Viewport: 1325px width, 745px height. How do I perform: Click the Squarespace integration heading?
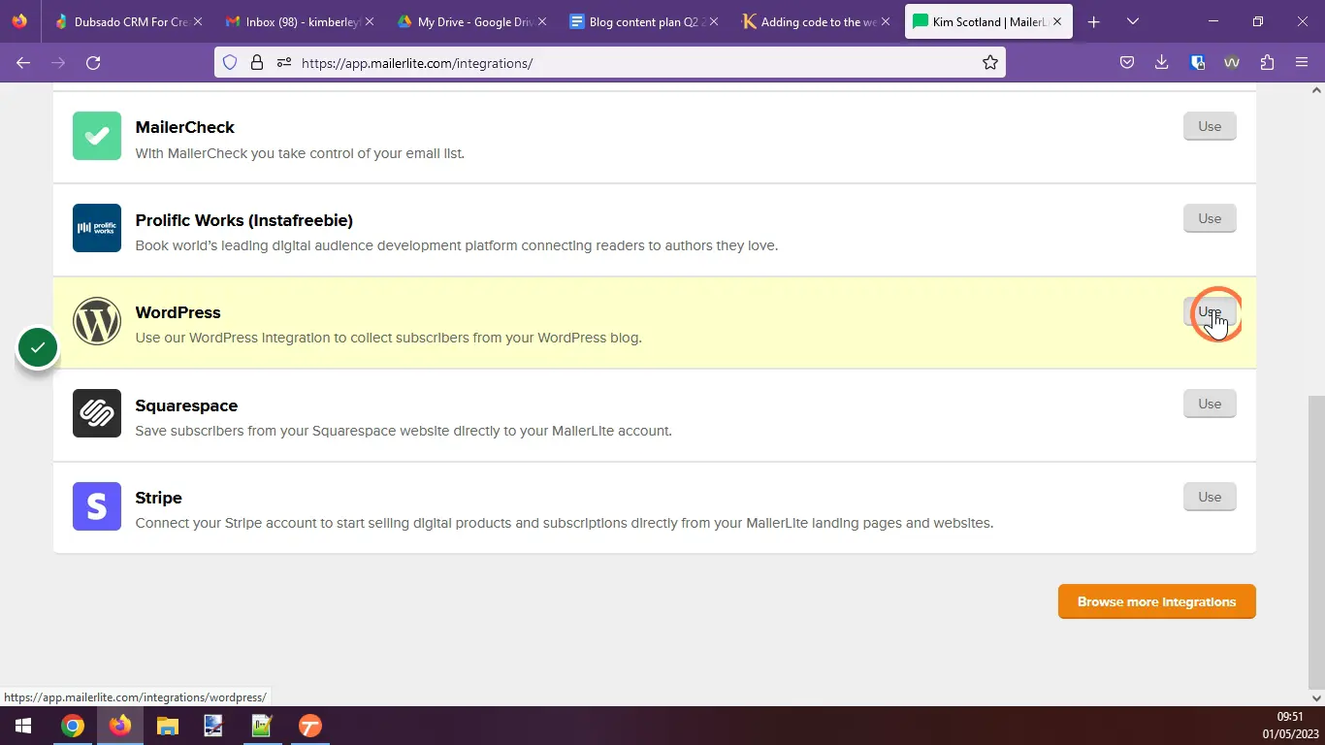tap(186, 405)
